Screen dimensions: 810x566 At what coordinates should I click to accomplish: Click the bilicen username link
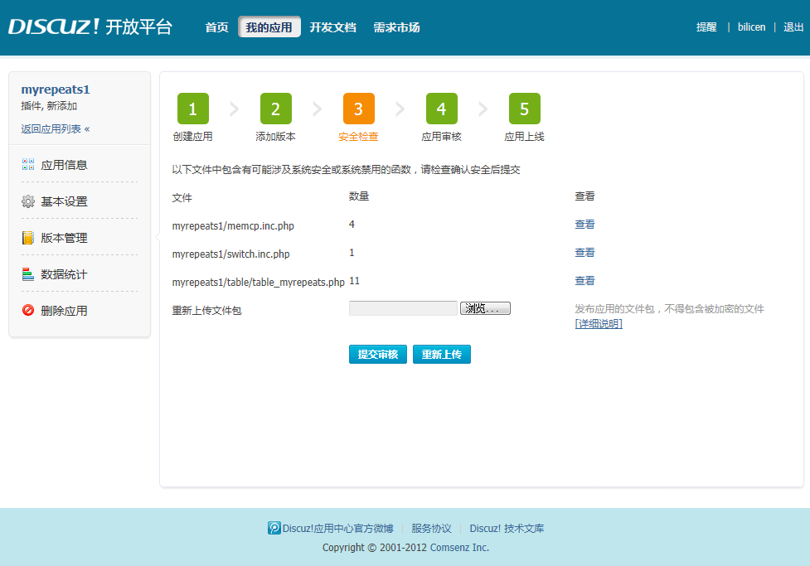tap(751, 27)
